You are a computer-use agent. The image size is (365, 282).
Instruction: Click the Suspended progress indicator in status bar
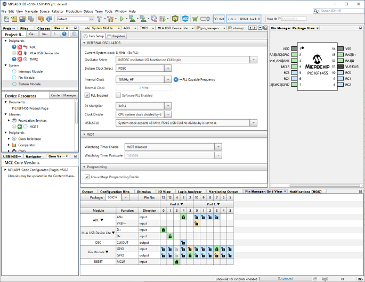click(x=286, y=278)
